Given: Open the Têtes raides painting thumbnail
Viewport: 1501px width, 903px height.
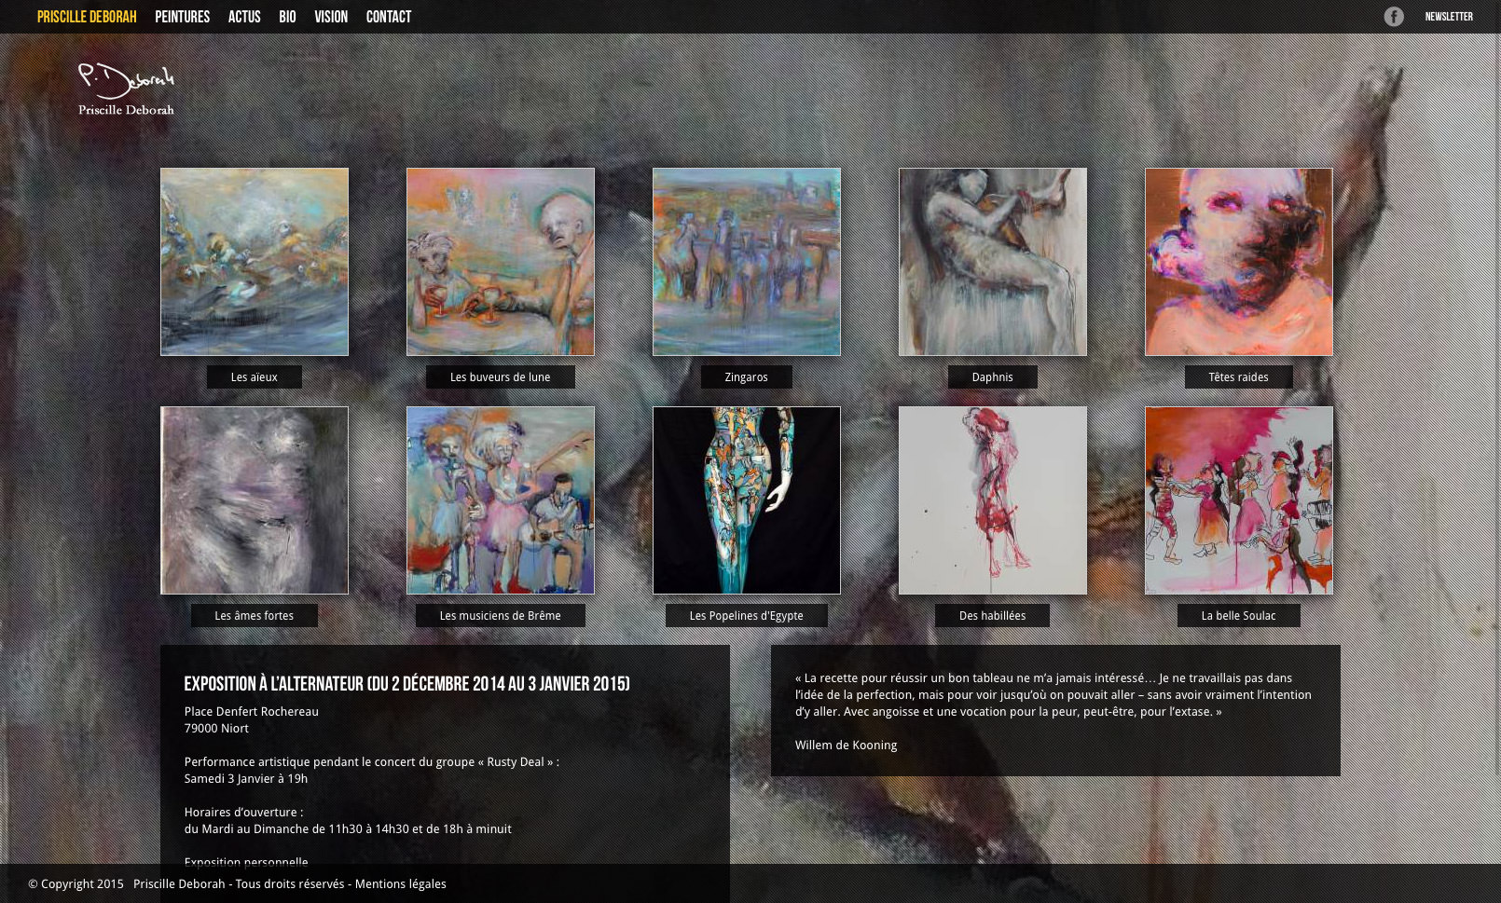Looking at the screenshot, I should pos(1239,262).
